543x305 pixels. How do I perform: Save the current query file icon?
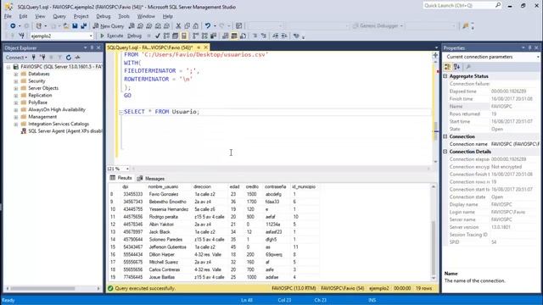(x=75, y=26)
